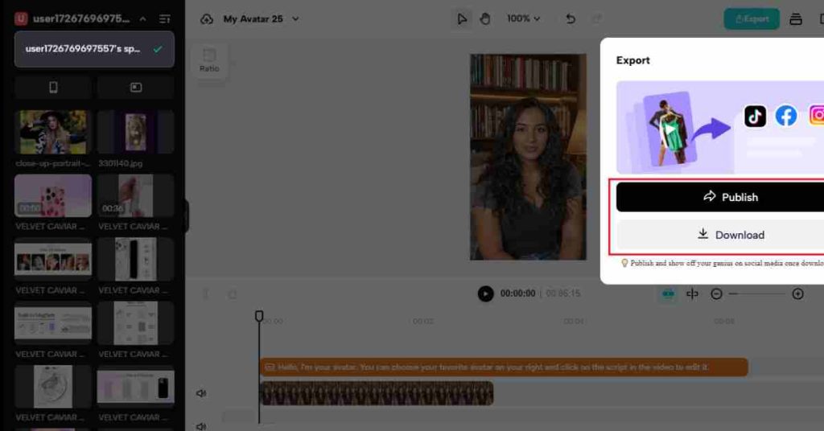The image size is (824, 431).
Task: Play the video preview
Action: coord(485,293)
